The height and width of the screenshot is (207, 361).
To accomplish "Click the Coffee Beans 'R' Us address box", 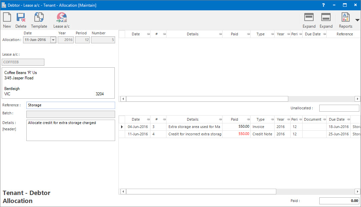I will (58, 83).
